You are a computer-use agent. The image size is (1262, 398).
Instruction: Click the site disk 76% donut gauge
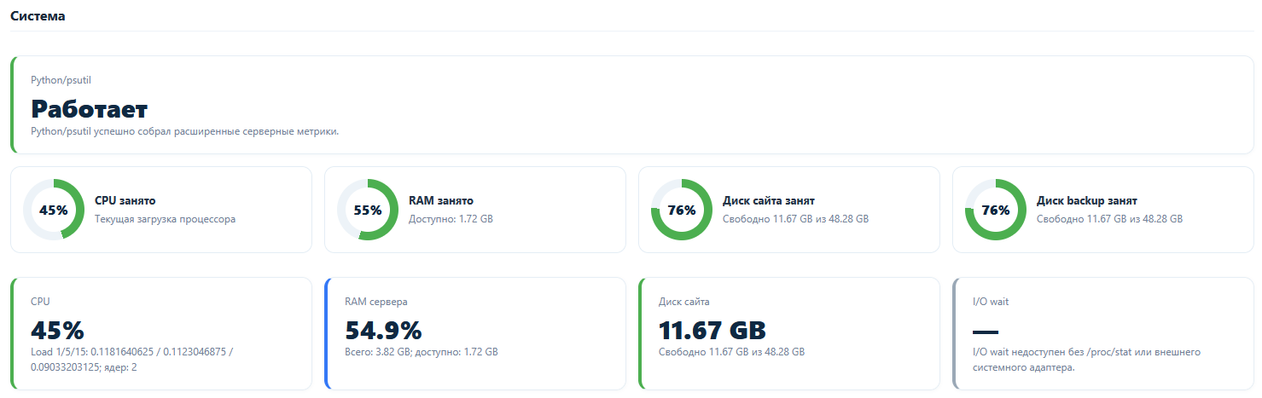682,210
